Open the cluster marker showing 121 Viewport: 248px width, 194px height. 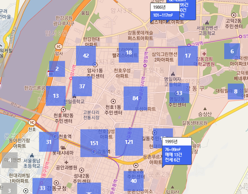pyautogui.click(x=129, y=142)
